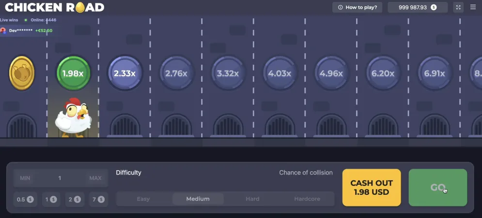Select the 3.32x multiplier manhole

pos(228,73)
